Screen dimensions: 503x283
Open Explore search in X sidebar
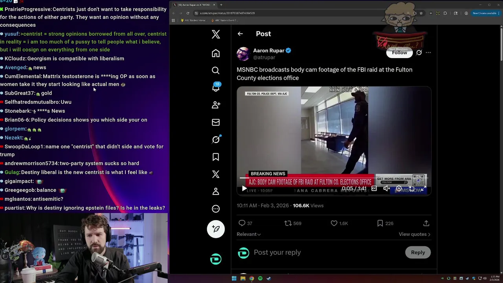click(216, 70)
